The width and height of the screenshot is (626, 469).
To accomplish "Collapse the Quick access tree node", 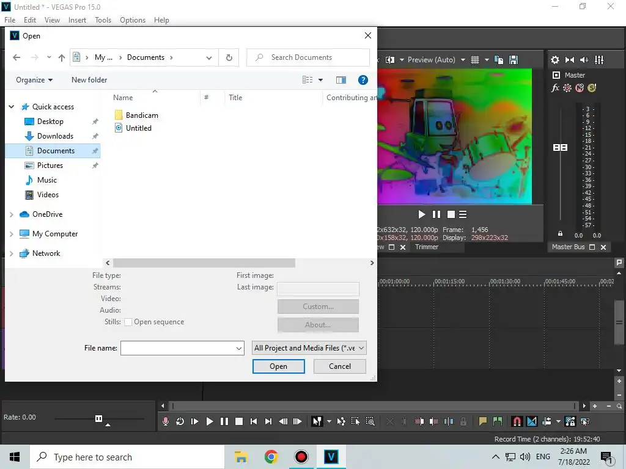I will 12,107.
